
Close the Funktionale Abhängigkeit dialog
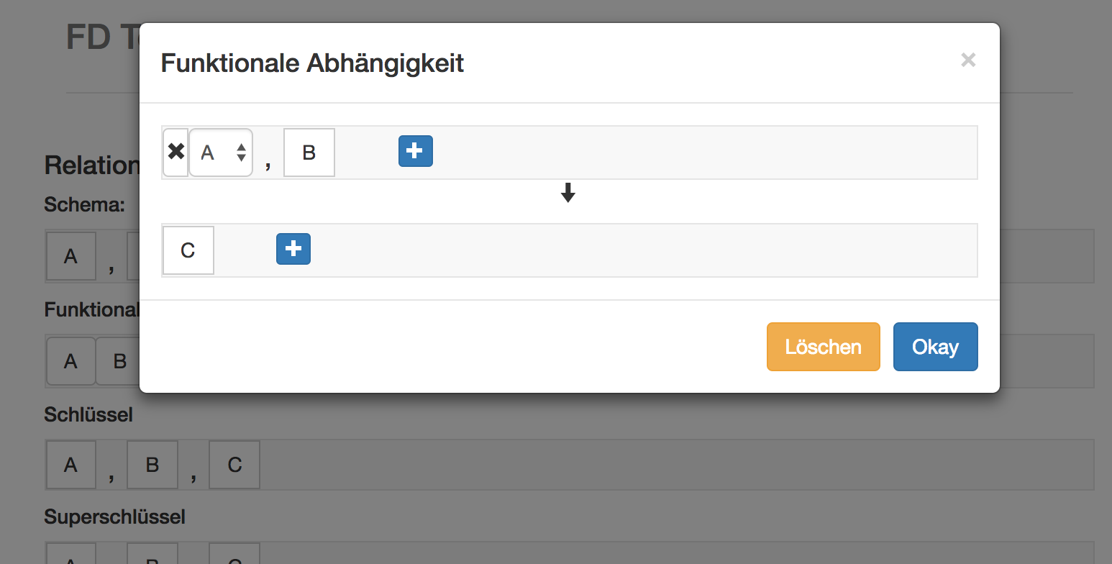968,60
